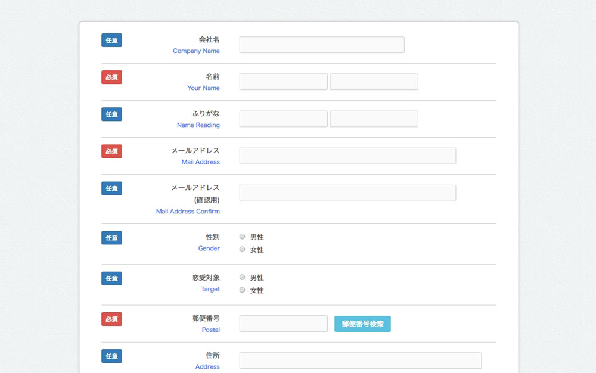Click the 郵便番号 label text

click(x=206, y=318)
